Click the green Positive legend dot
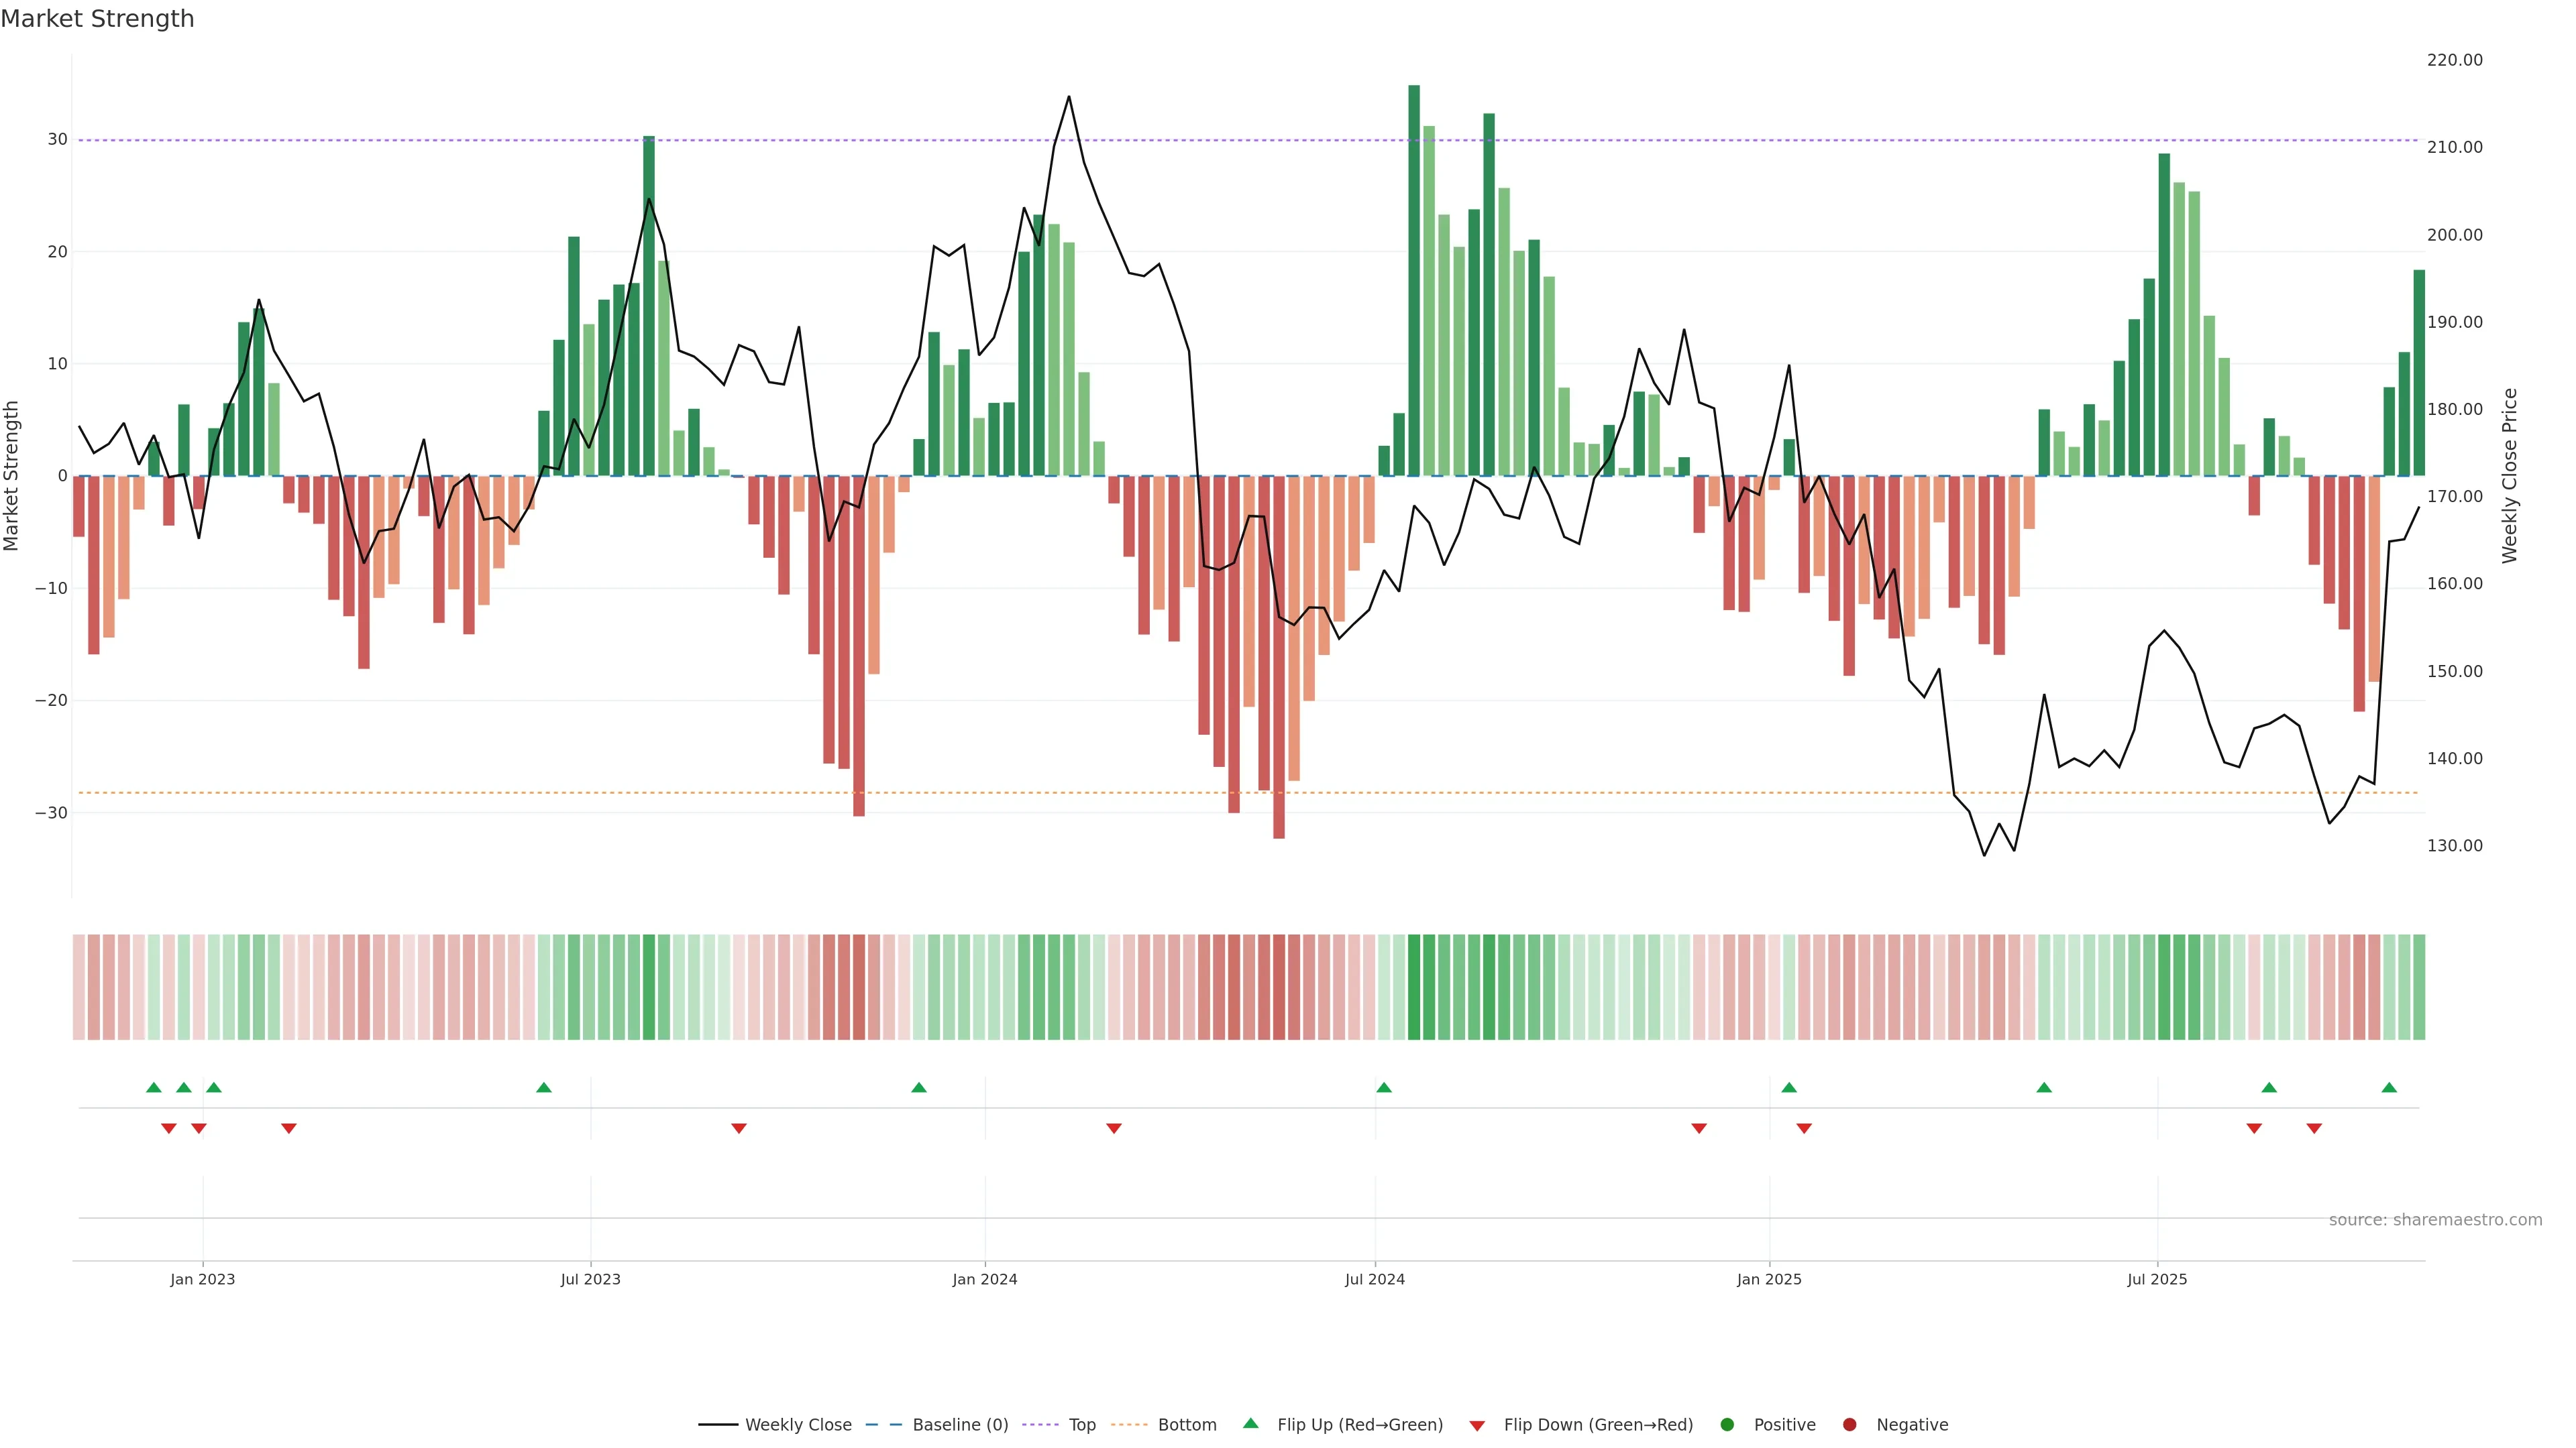Image resolution: width=2576 pixels, height=1448 pixels. tap(1727, 1425)
